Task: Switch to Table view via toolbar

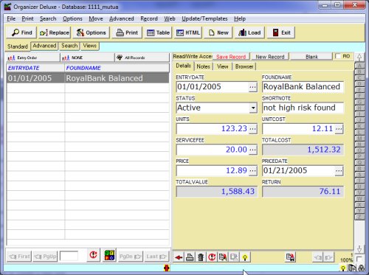Action: point(158,32)
